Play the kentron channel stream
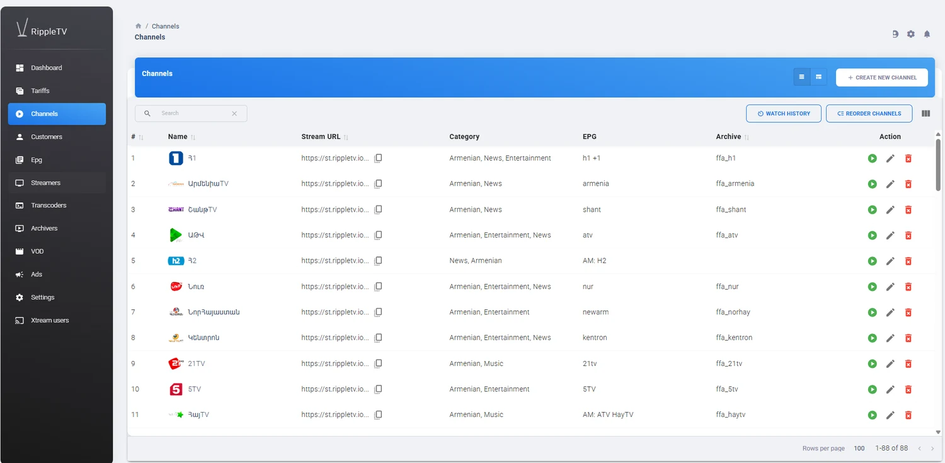The height and width of the screenshot is (463, 945). pos(872,338)
